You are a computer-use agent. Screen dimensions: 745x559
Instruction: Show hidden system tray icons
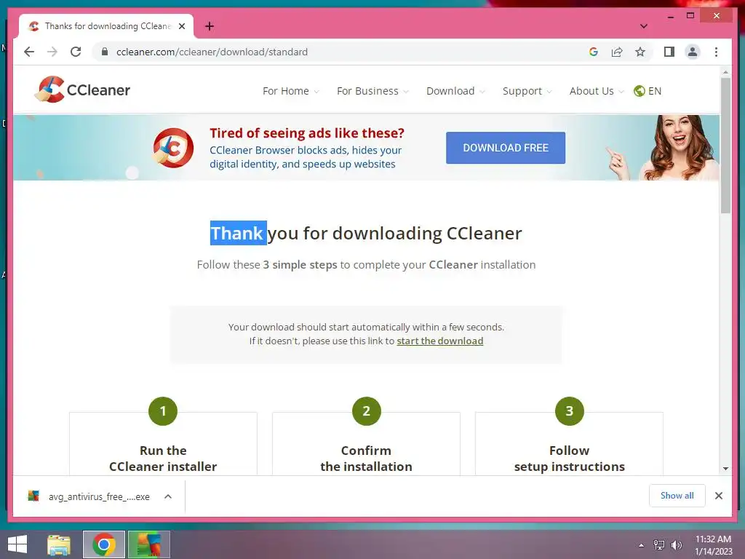[641, 545]
